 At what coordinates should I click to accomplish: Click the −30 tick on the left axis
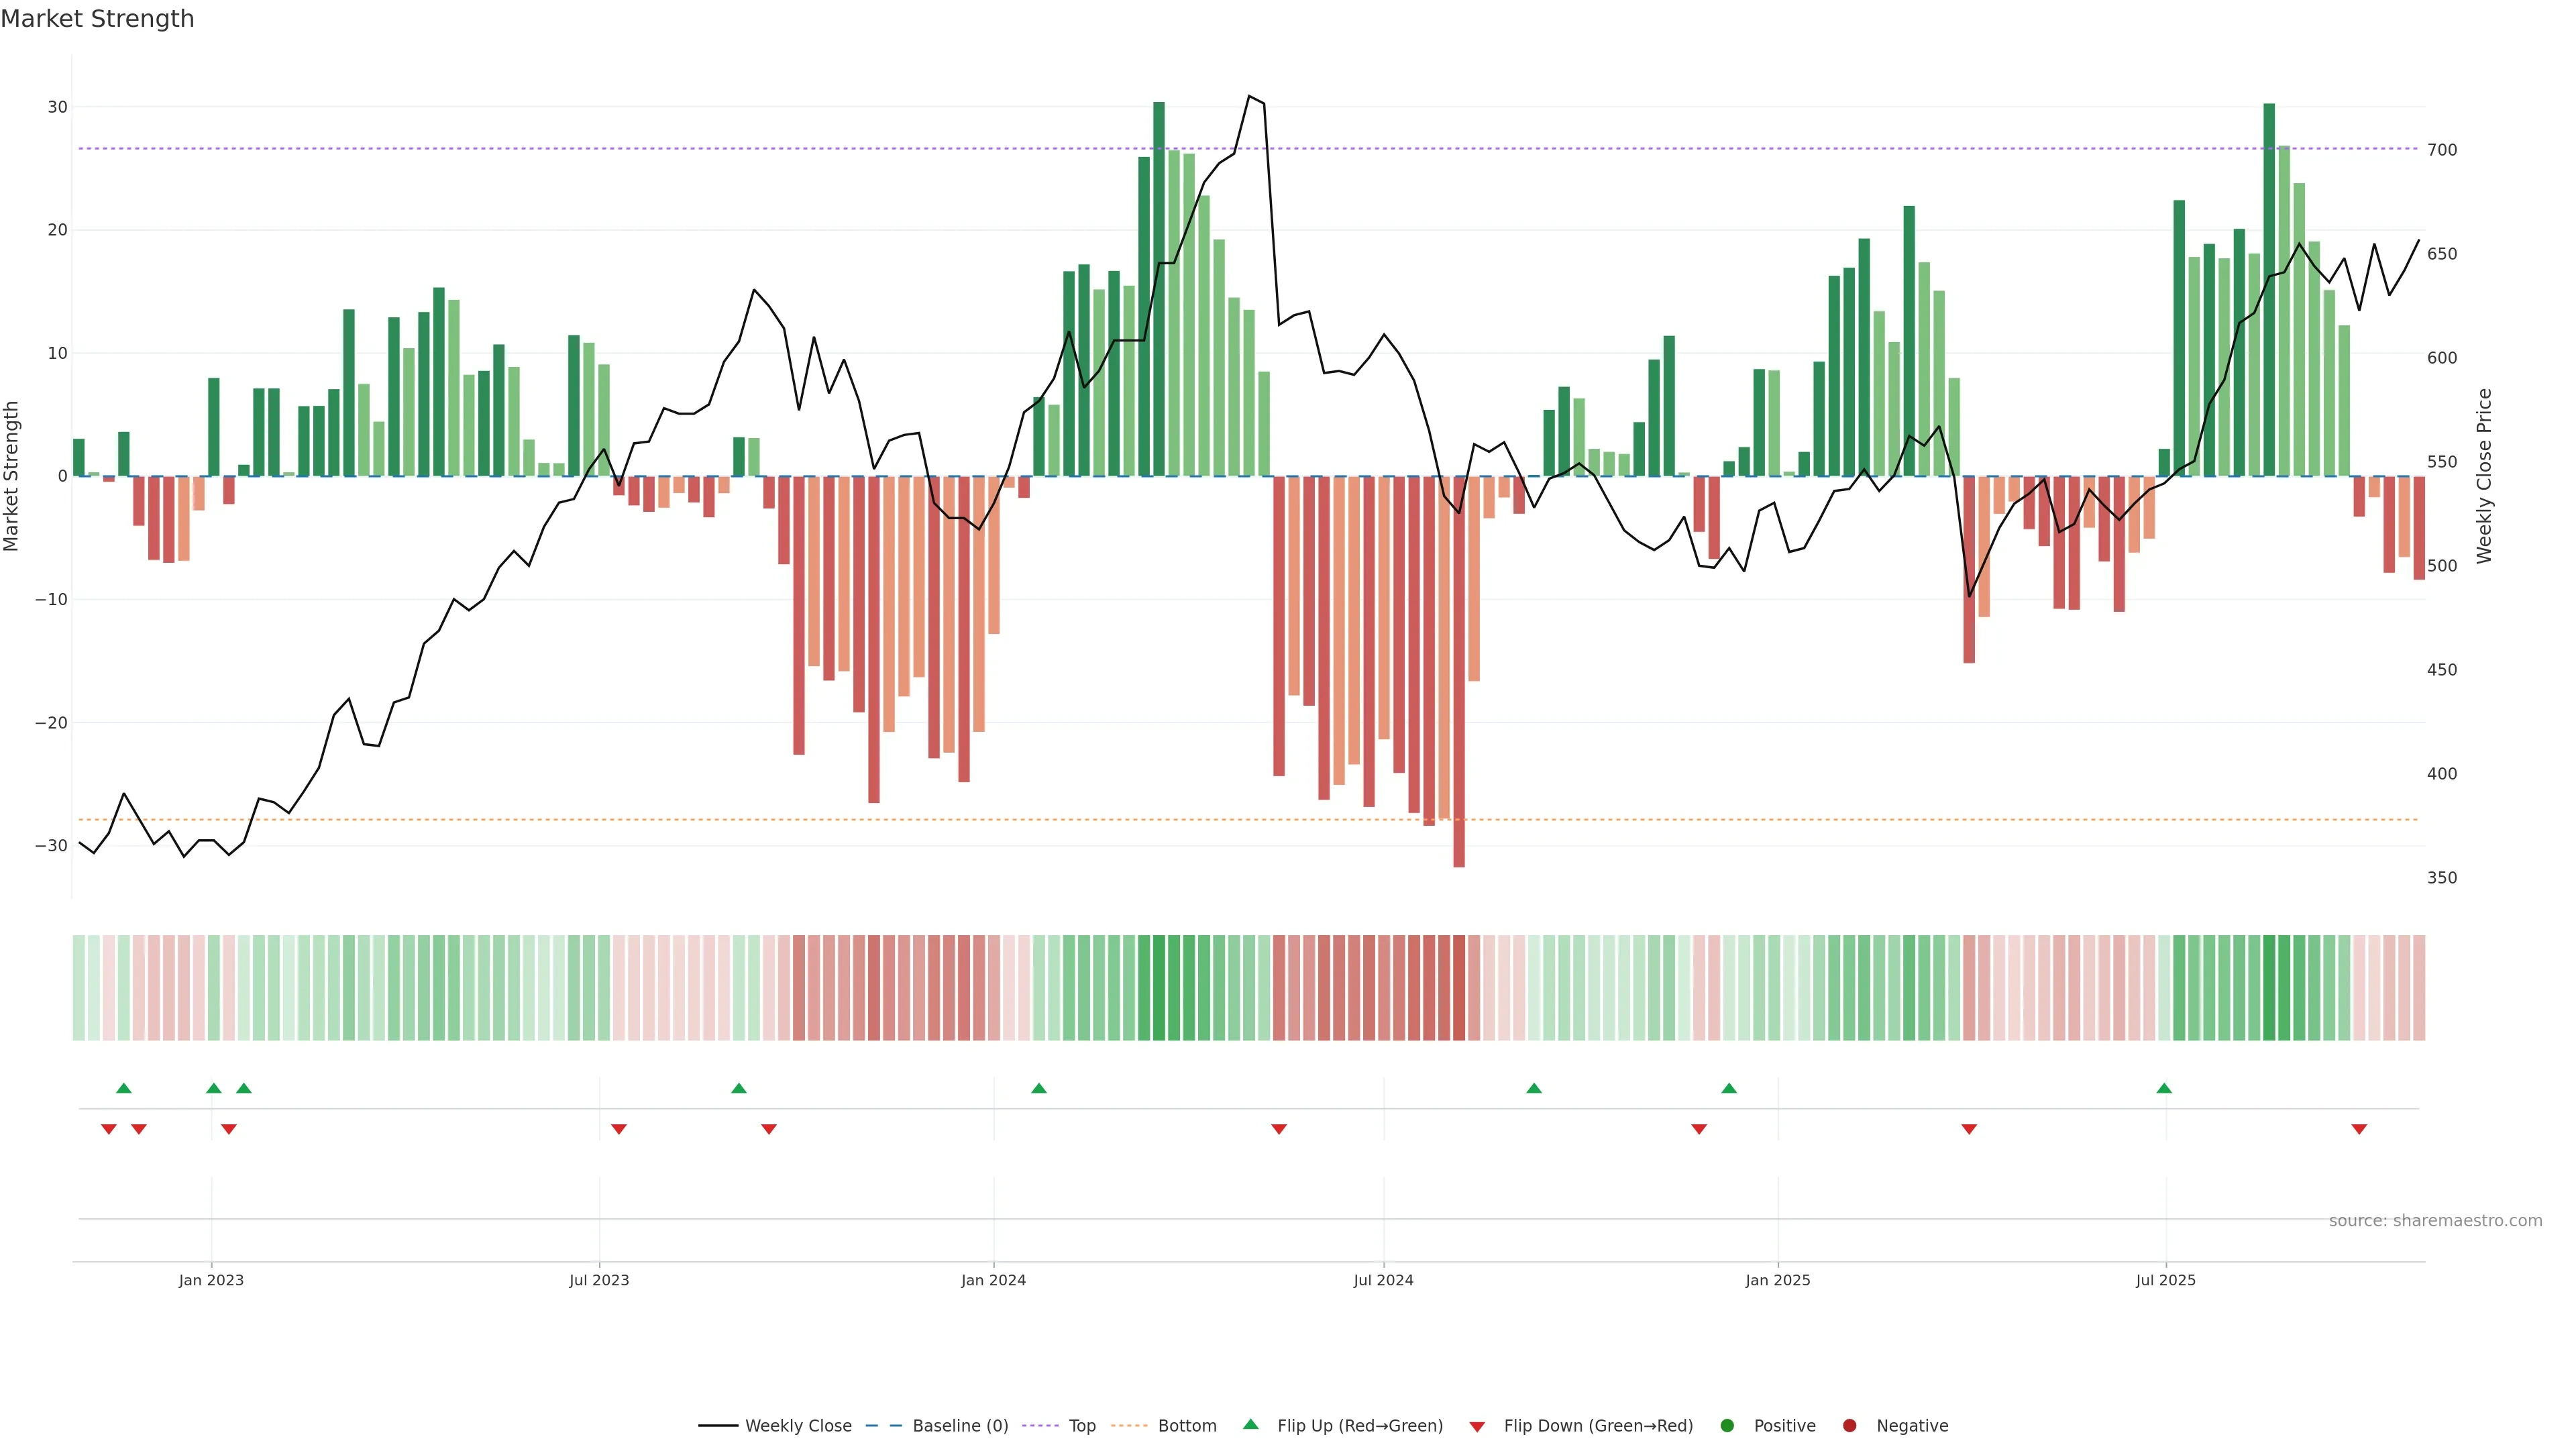coord(51,846)
